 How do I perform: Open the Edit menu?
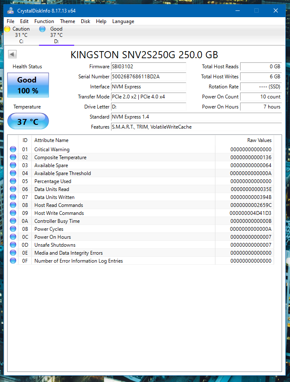point(24,21)
